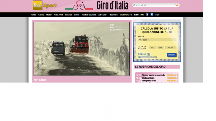Screen dimensions: 216x121
Task: Click the GG day field
Action: coord(152,48)
